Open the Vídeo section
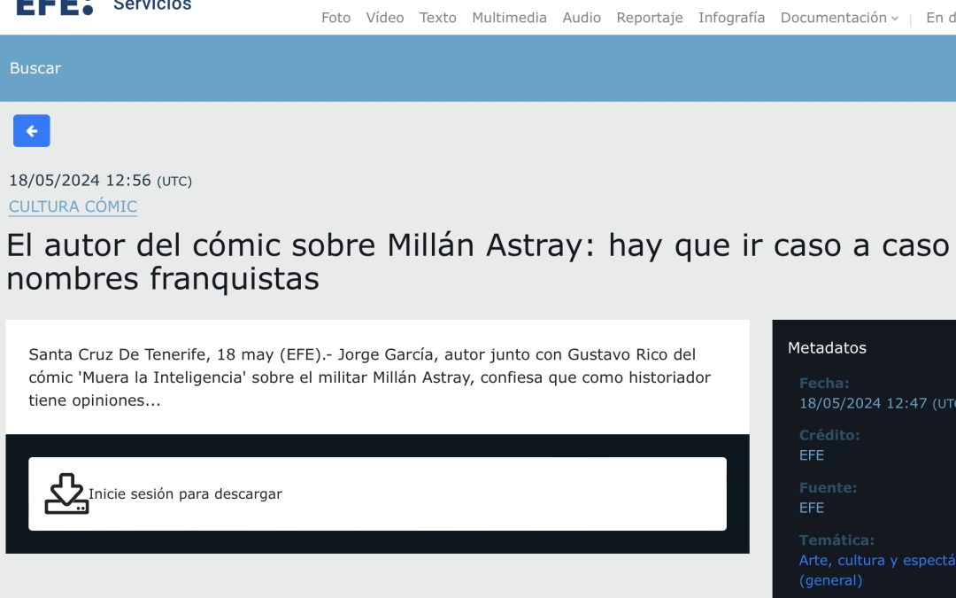The width and height of the screenshot is (956, 598). pos(385,18)
